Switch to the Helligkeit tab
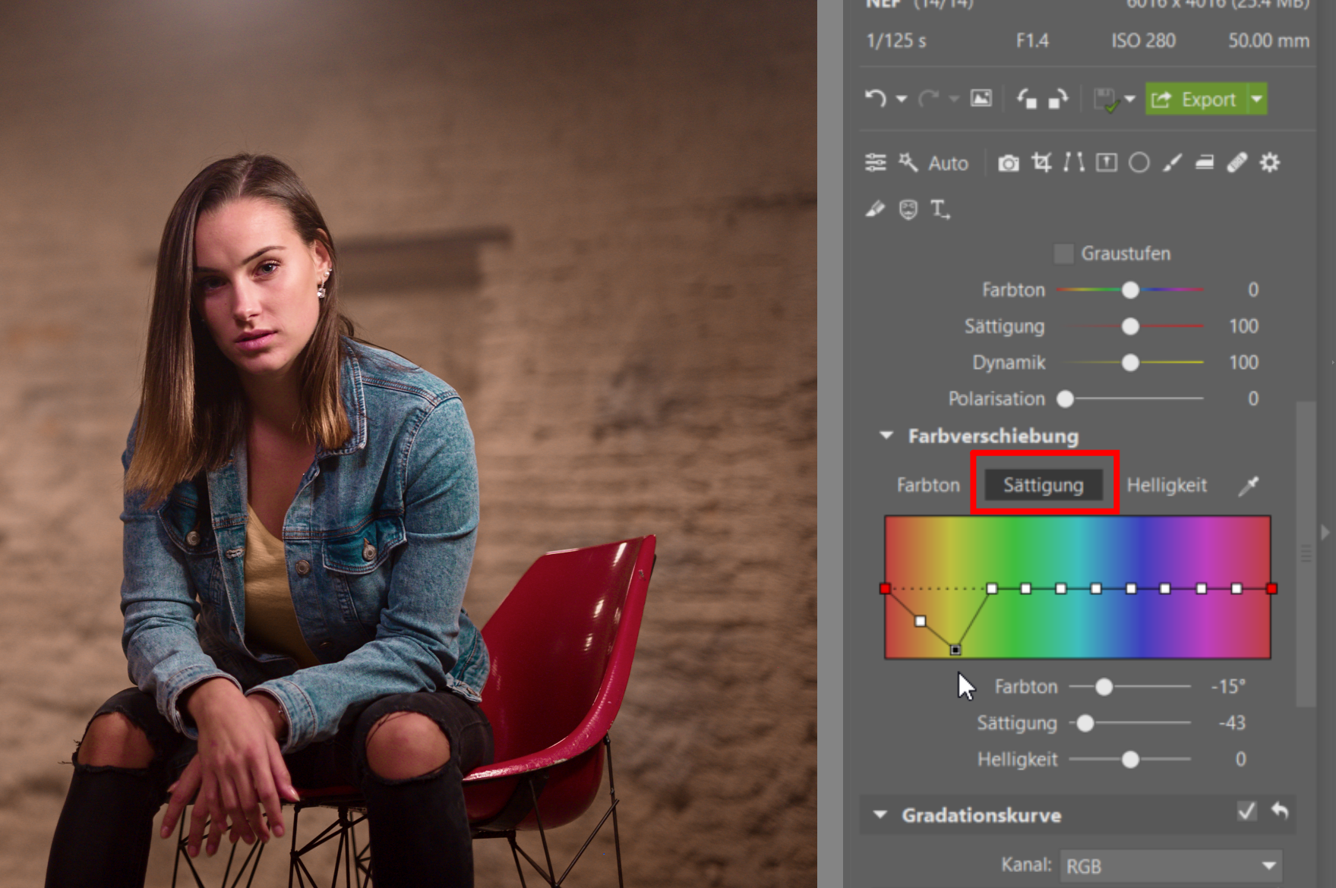The width and height of the screenshot is (1336, 888). 1167,485
